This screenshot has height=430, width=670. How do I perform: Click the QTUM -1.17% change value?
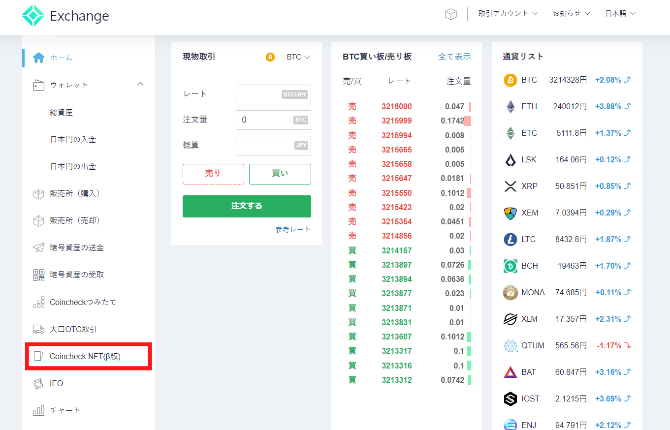[x=609, y=345]
